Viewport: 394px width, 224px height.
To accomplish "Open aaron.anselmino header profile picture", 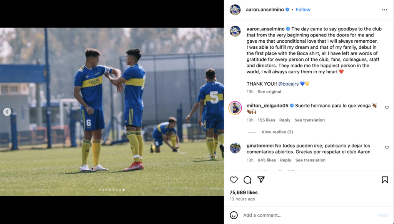I will tap(235, 10).
